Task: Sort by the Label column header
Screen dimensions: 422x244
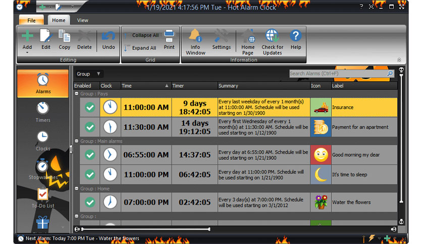Action: pos(364,86)
